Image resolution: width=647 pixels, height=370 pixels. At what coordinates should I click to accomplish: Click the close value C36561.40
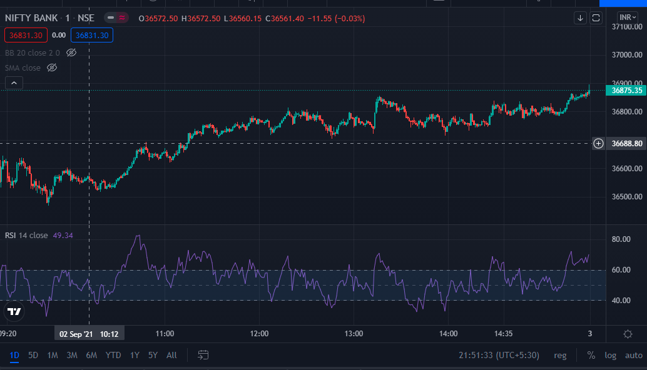285,19
